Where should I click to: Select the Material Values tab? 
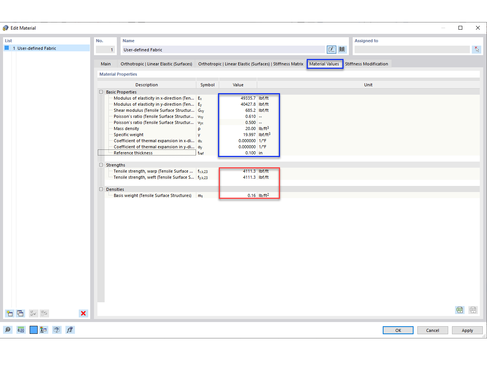tap(324, 64)
